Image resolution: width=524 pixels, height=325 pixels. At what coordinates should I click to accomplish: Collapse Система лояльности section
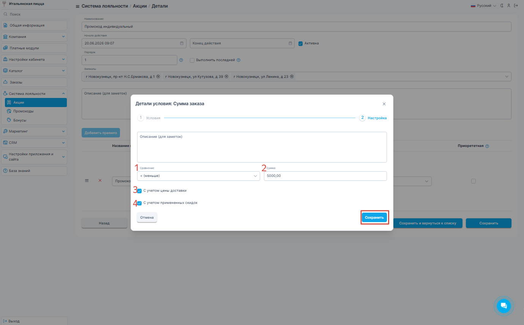pos(34,93)
